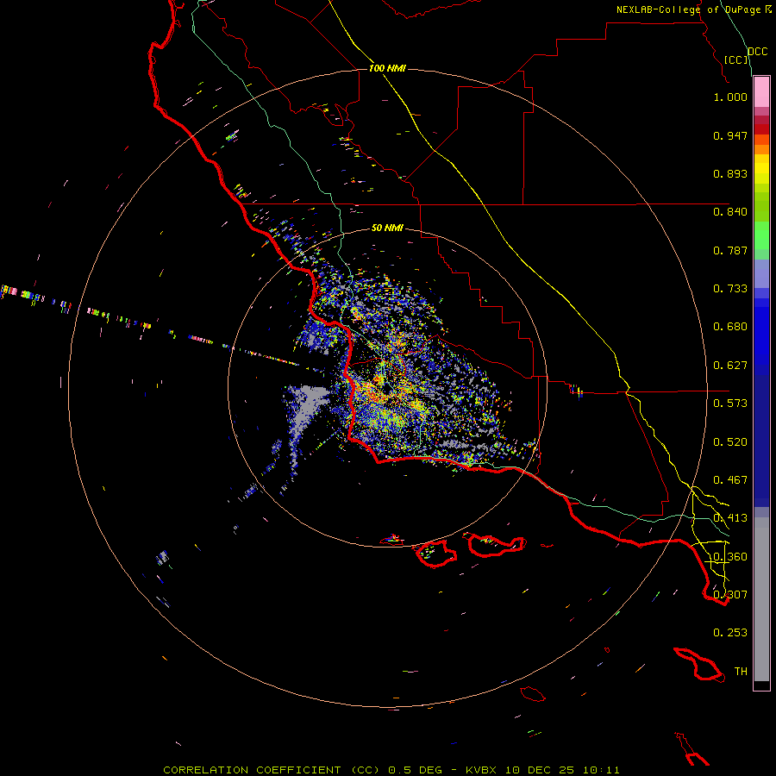Select the 0.840 legend value

pos(730,212)
